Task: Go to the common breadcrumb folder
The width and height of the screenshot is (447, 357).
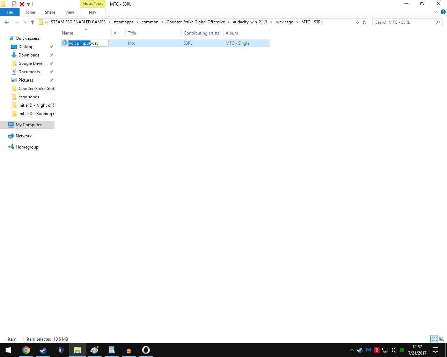Action: tap(150, 22)
